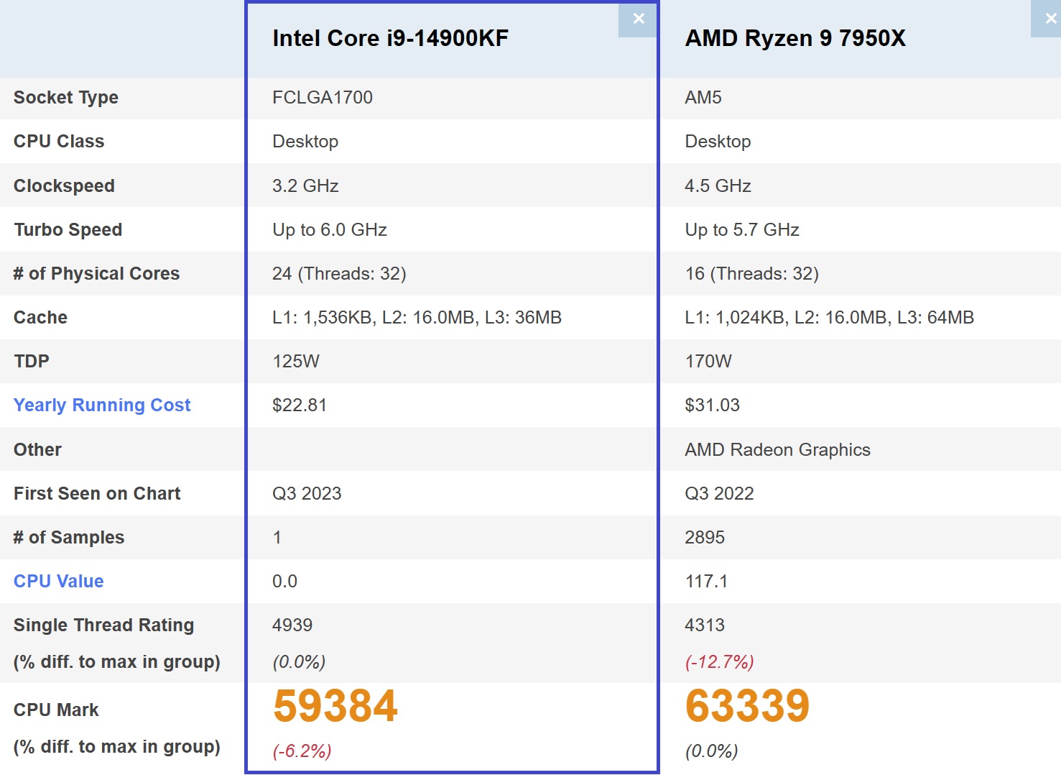The image size is (1061, 775).
Task: Select the # of Physical Cores label
Action: (x=96, y=274)
